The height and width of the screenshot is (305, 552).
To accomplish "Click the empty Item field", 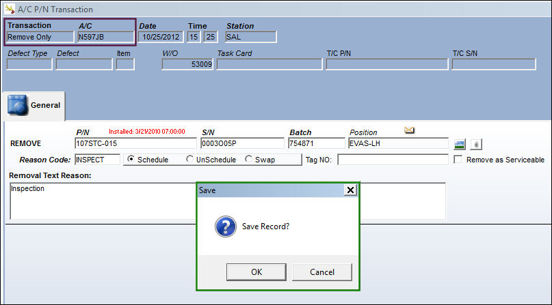I will [125, 64].
